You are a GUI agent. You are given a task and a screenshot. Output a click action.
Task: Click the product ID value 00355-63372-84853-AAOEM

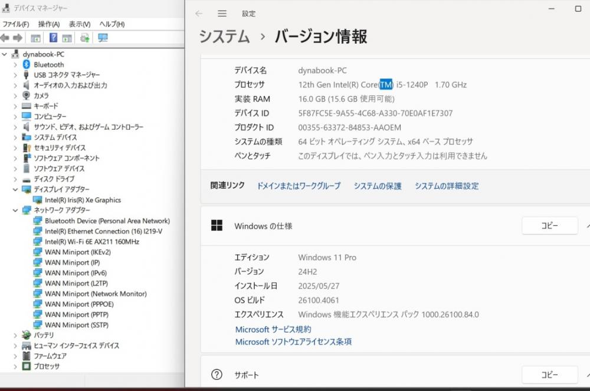349,127
